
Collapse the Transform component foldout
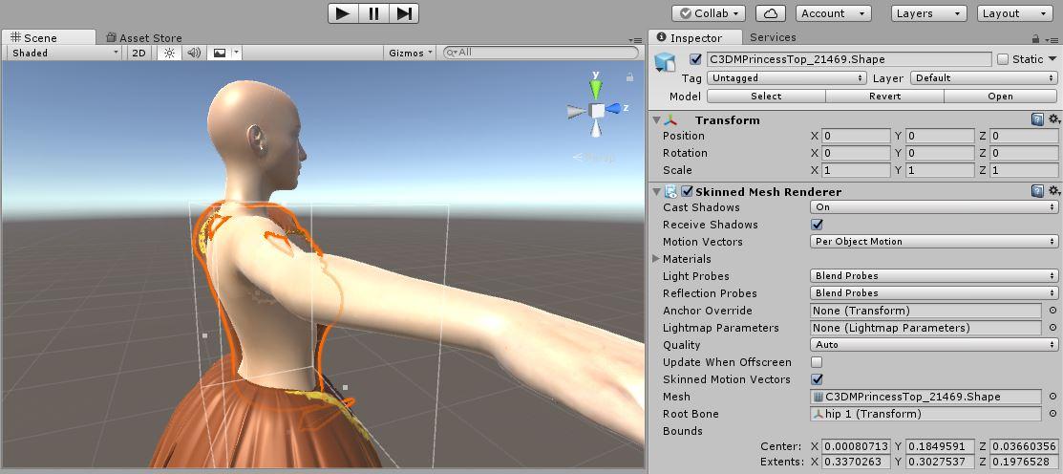point(656,120)
